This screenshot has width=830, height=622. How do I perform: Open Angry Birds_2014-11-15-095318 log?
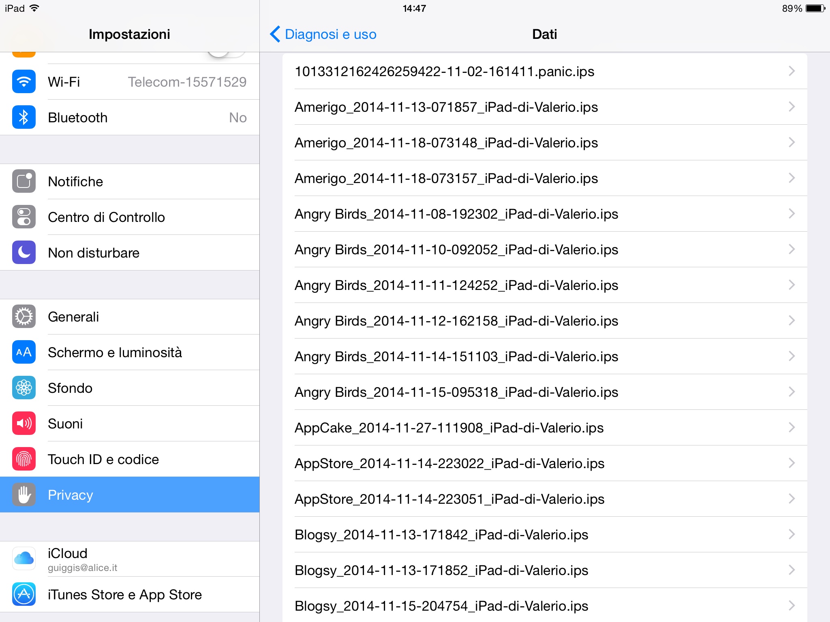click(545, 392)
